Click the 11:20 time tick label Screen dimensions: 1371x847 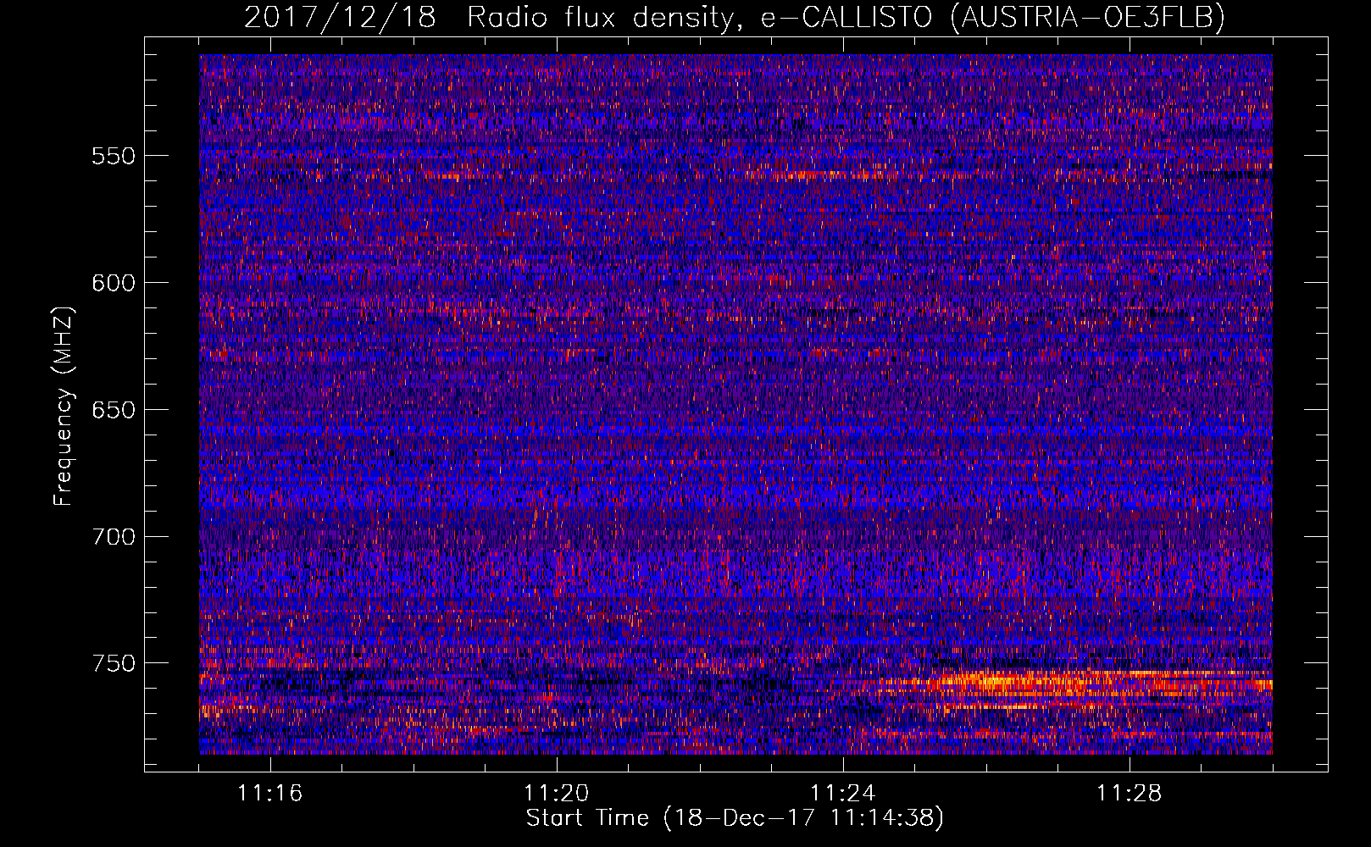coord(557,793)
